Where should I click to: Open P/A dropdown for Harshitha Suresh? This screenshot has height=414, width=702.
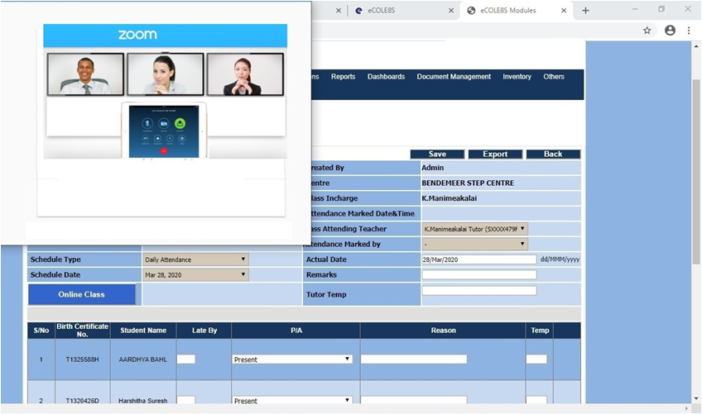tap(292, 400)
